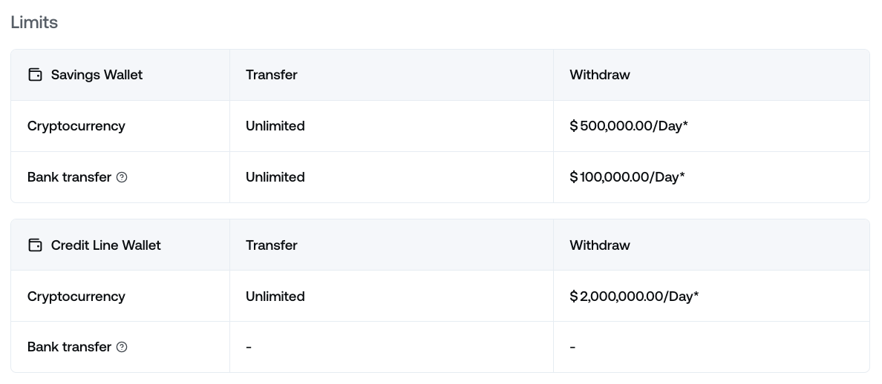Click Bank transfer label in Savings Wallet
This screenshot has height=384, width=882.
(69, 177)
